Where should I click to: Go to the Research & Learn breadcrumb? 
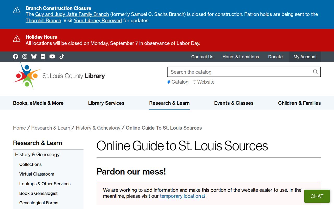(51, 128)
